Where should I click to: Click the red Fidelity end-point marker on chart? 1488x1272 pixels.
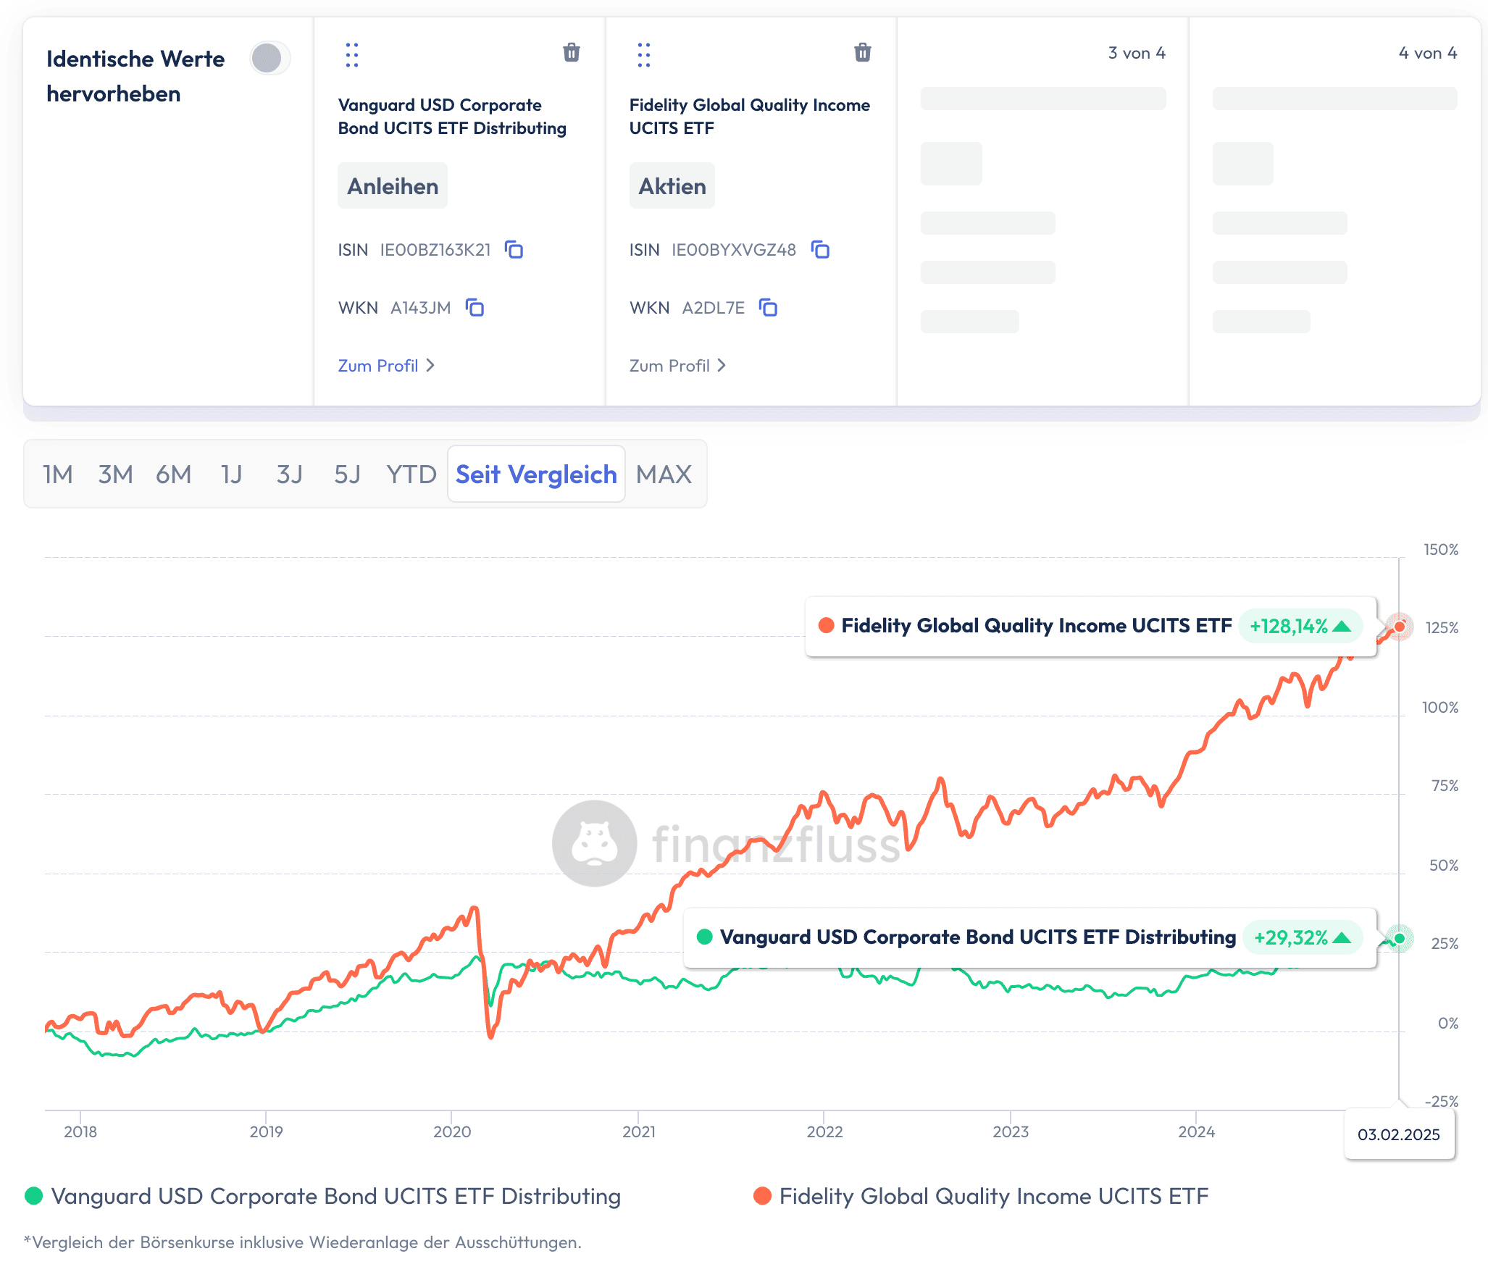pos(1400,627)
